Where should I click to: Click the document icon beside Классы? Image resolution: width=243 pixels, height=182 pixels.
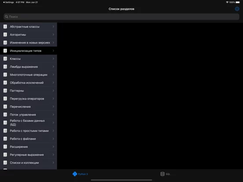click(x=5, y=58)
